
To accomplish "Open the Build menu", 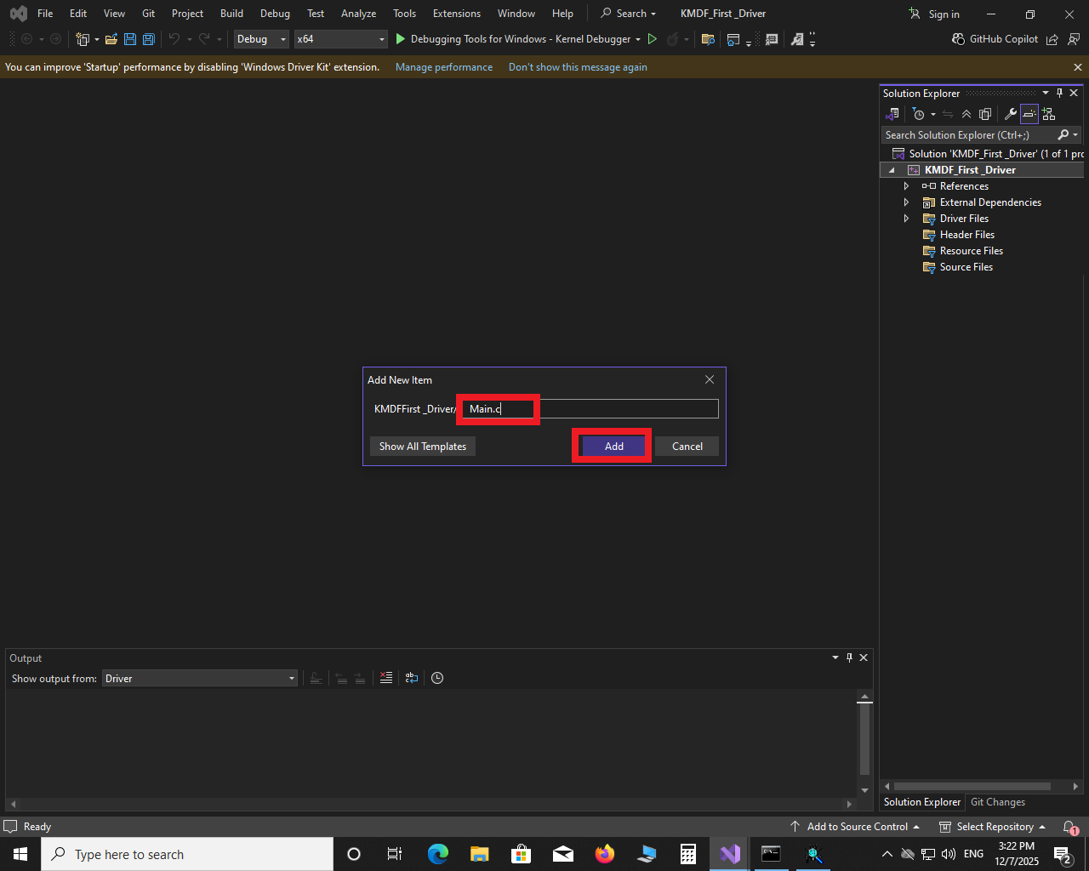I will pyautogui.click(x=231, y=14).
